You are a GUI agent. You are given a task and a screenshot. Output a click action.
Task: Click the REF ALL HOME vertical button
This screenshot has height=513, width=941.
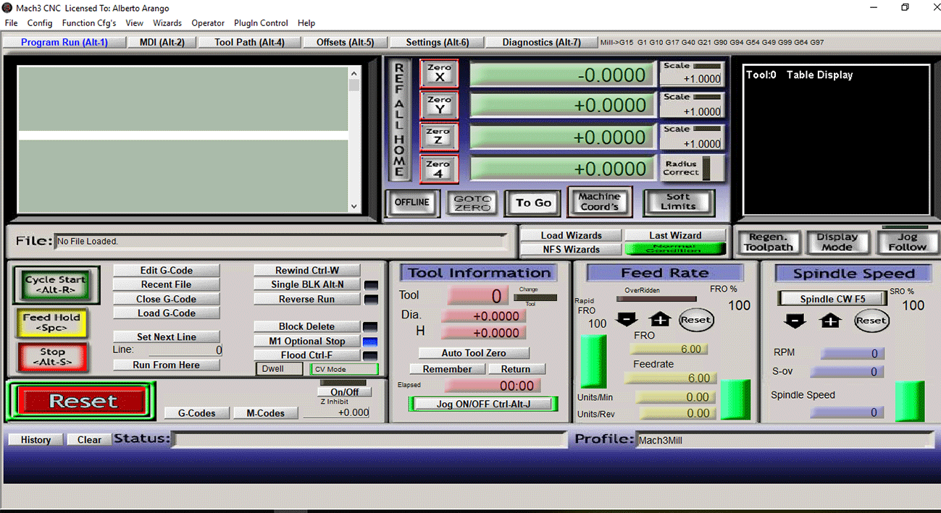click(399, 120)
